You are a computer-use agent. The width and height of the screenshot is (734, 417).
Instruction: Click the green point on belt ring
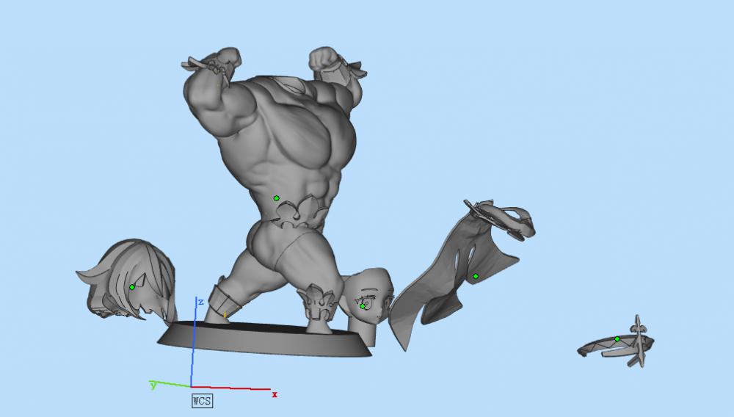[617, 339]
